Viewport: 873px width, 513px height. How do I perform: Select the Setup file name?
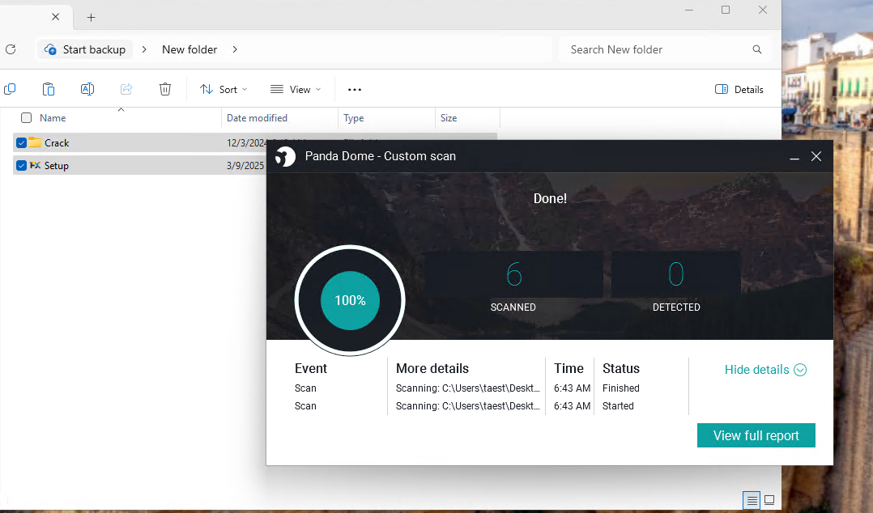click(56, 166)
